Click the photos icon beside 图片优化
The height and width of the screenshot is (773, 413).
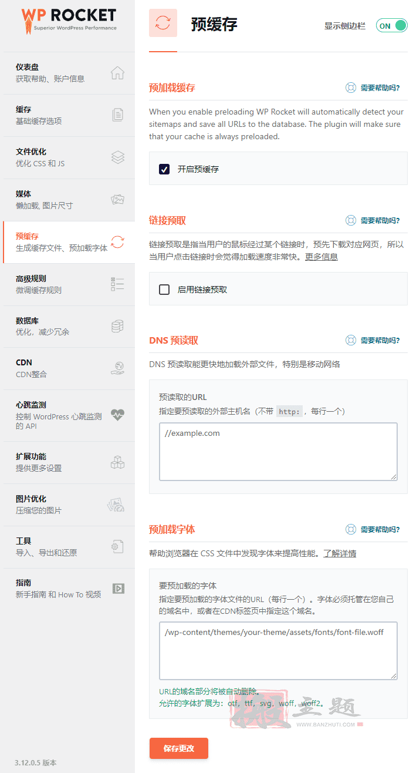tap(116, 505)
